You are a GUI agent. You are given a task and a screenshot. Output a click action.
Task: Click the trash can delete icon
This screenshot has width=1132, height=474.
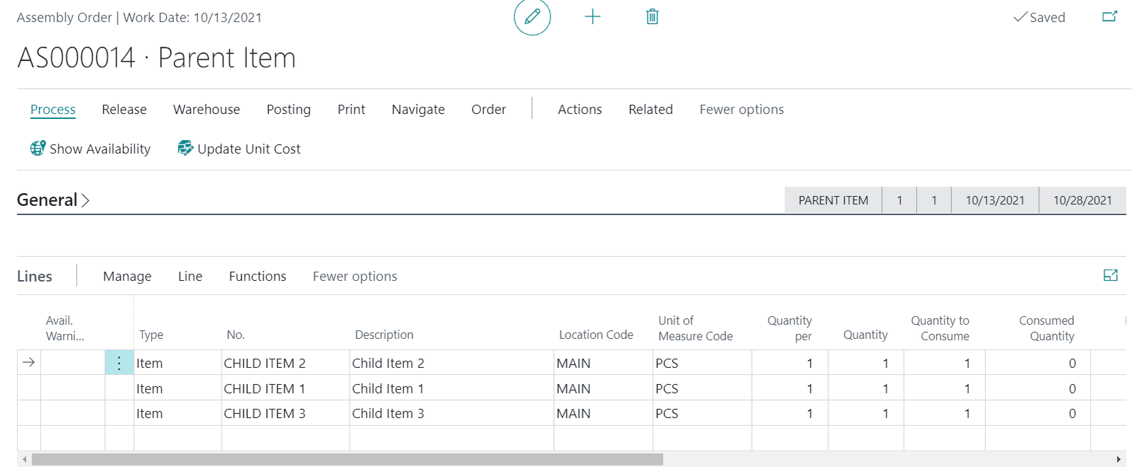coord(652,17)
